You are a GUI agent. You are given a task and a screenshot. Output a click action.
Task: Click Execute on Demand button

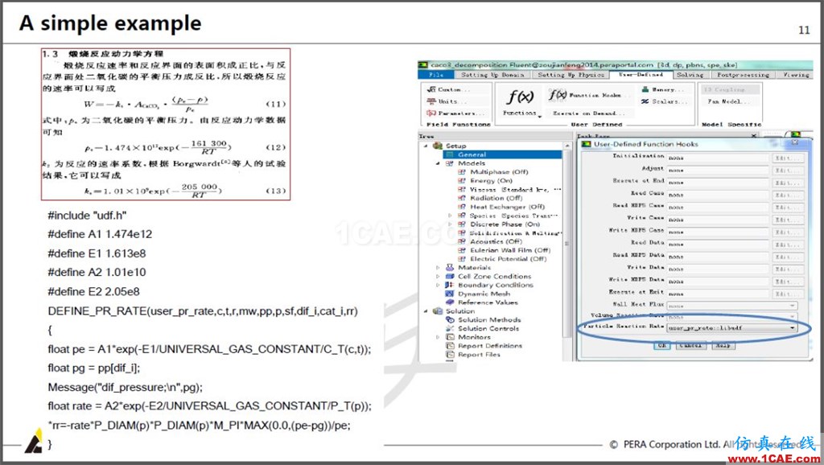pyautogui.click(x=588, y=113)
